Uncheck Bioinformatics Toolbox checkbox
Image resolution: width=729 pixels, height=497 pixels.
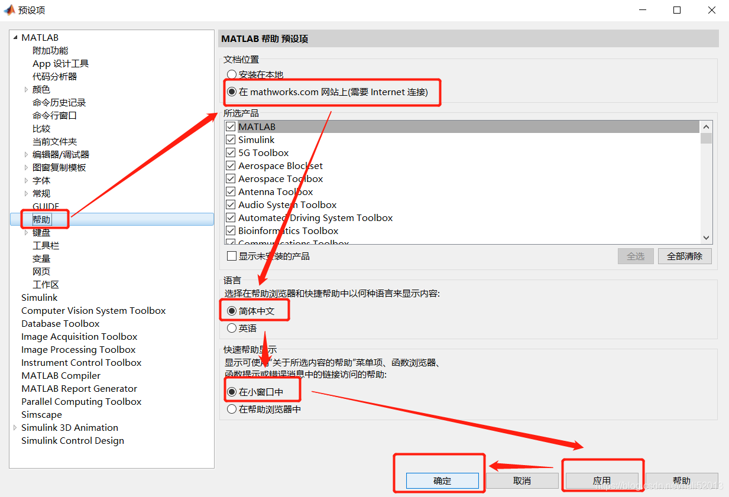tap(231, 230)
